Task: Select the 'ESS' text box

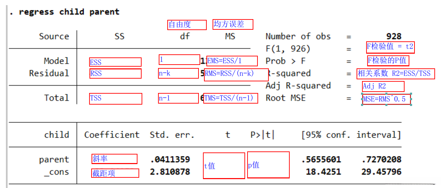Action: (115, 62)
